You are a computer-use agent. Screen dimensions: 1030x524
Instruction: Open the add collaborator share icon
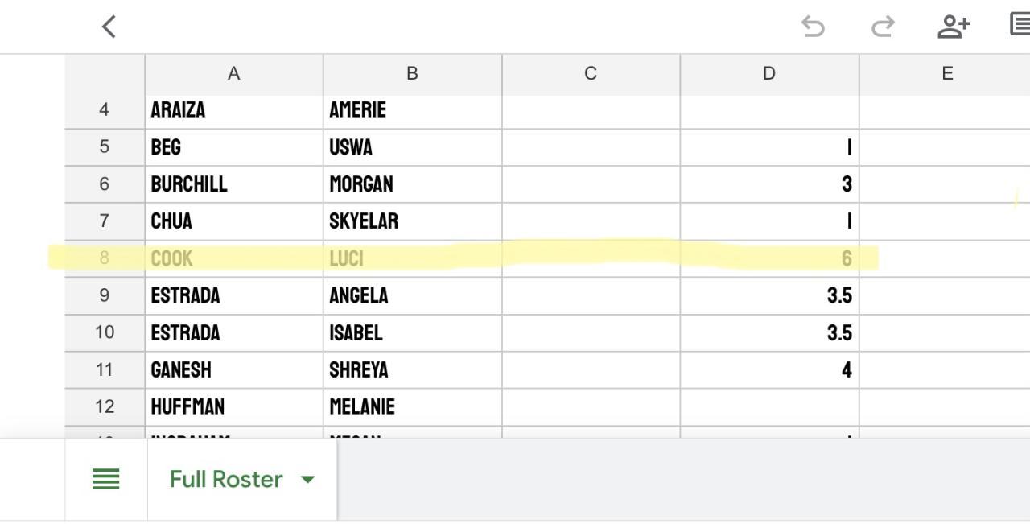[954, 27]
